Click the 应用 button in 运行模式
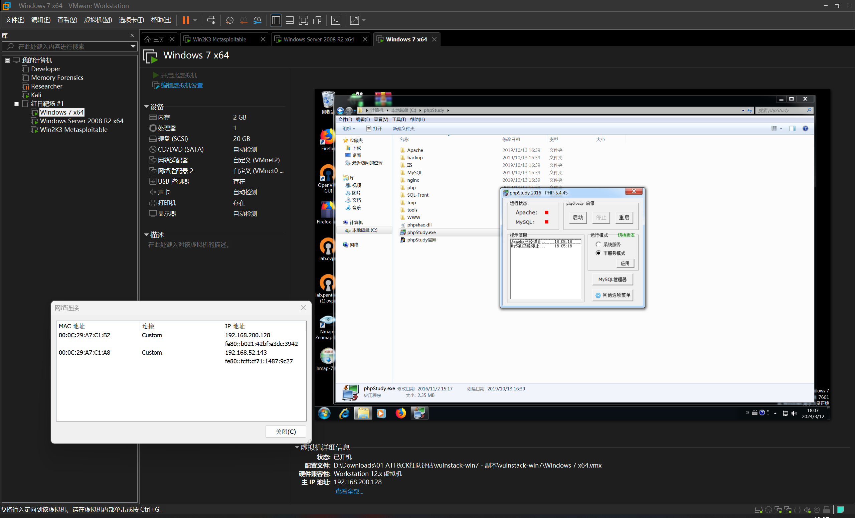Image resolution: width=855 pixels, height=518 pixels. 625,263
